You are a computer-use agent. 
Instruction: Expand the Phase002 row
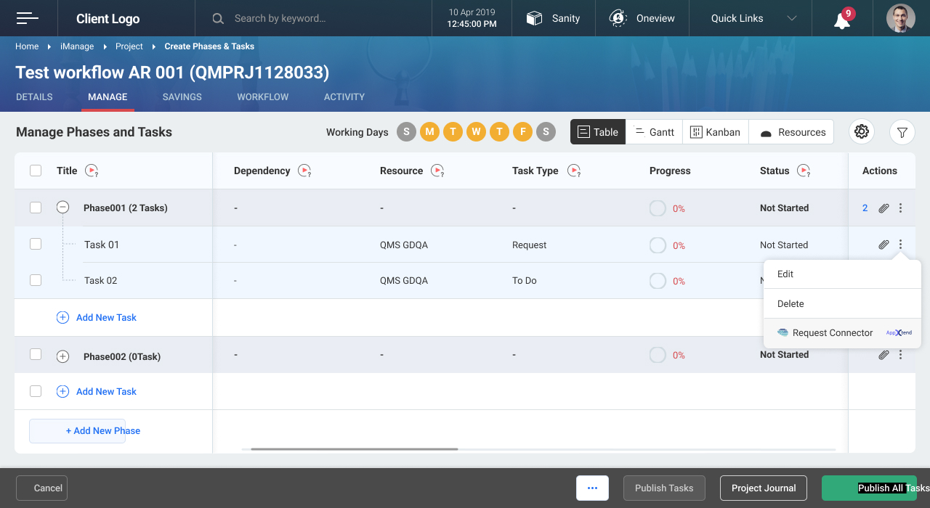63,356
